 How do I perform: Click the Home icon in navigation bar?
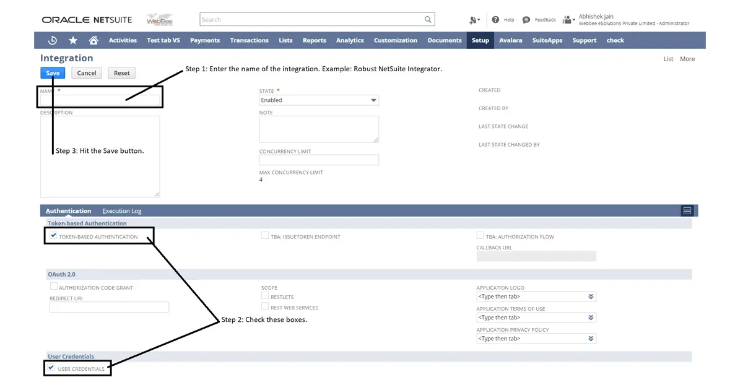tap(93, 40)
